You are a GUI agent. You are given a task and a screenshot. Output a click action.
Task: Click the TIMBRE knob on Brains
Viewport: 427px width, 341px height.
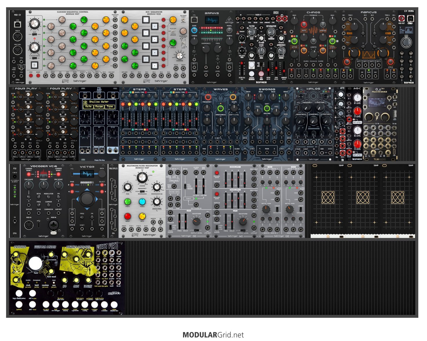pos(194,41)
